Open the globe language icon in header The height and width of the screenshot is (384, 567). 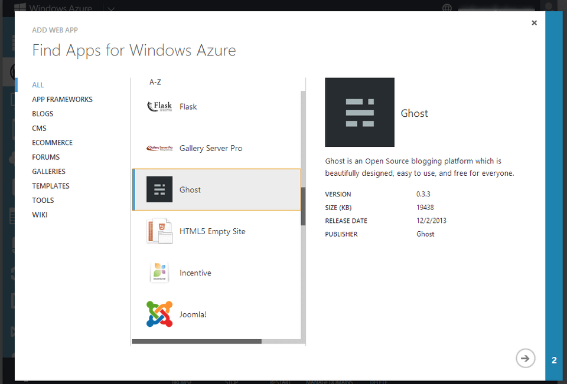(x=447, y=7)
